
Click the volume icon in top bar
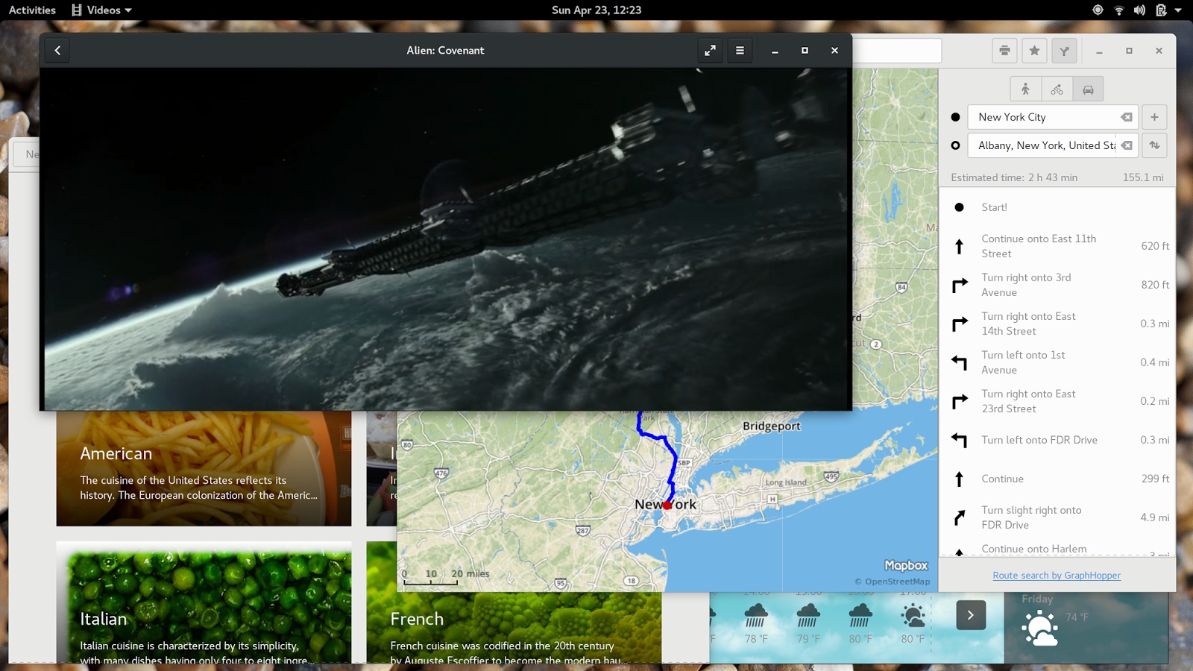coord(1139,10)
